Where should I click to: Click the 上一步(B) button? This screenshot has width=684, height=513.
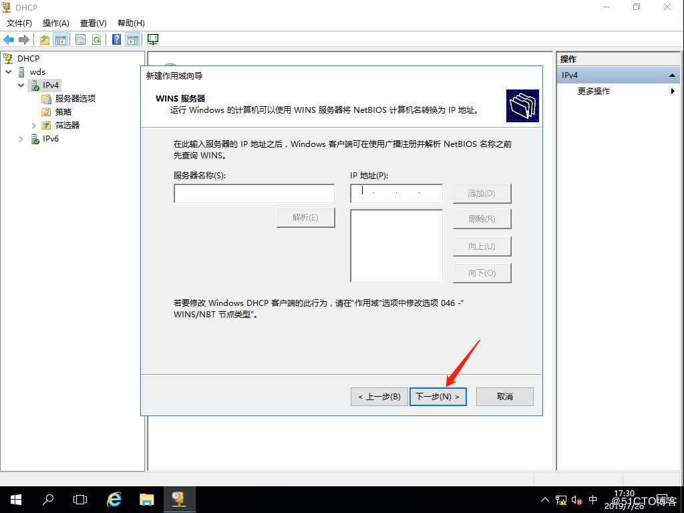coord(379,397)
